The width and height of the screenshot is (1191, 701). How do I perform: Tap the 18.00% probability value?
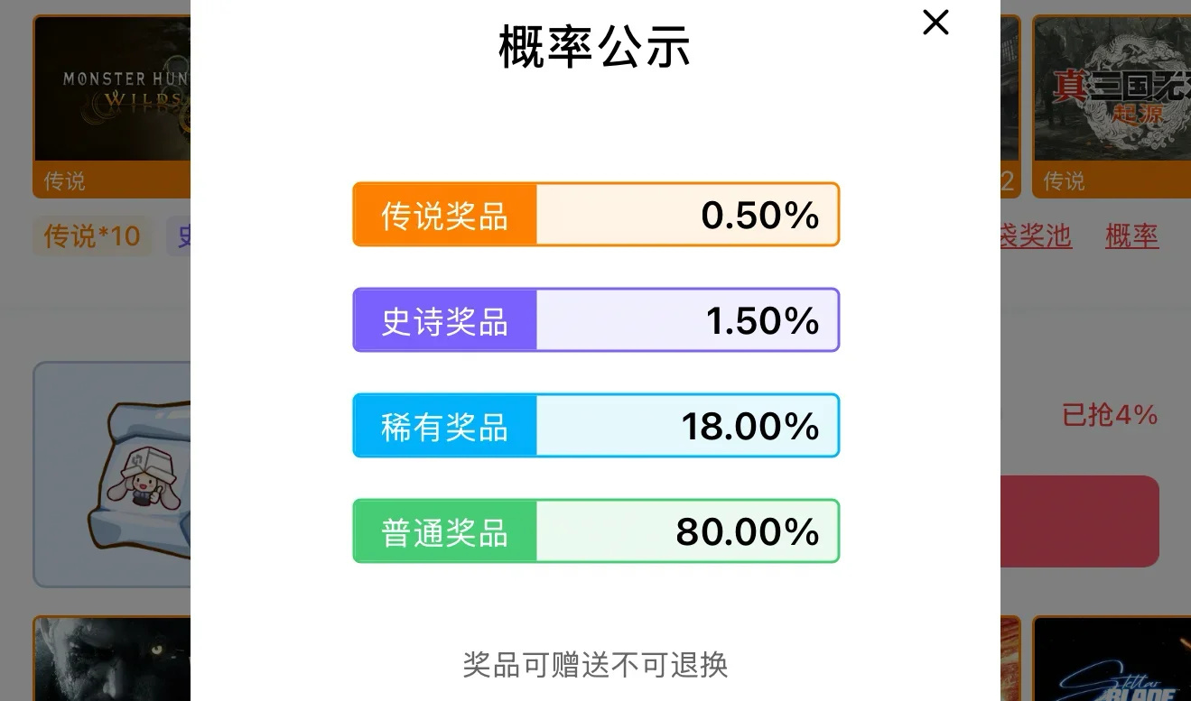pos(749,426)
